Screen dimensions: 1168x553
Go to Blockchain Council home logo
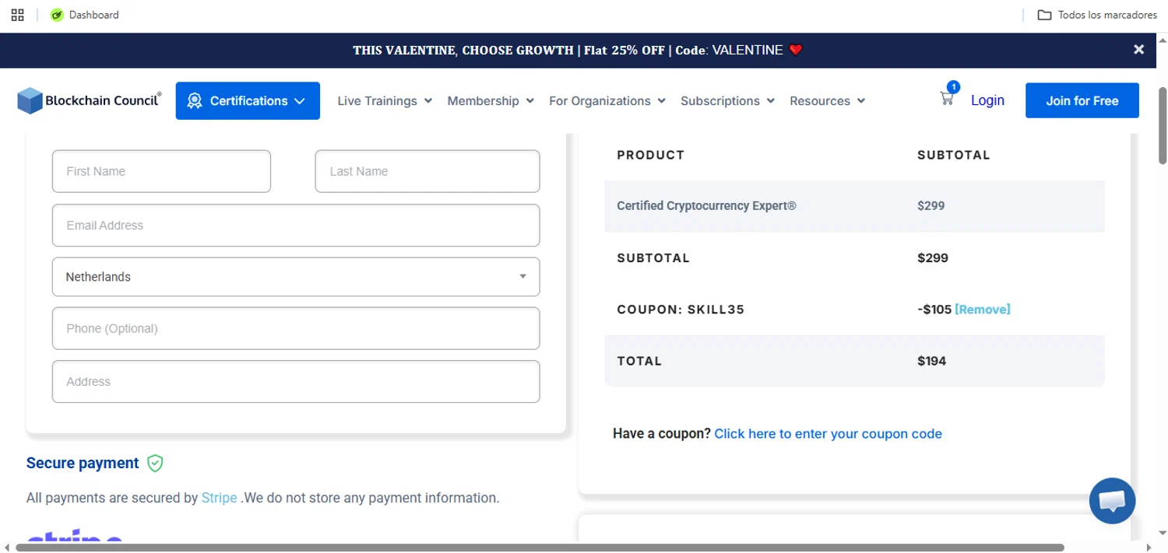[90, 100]
